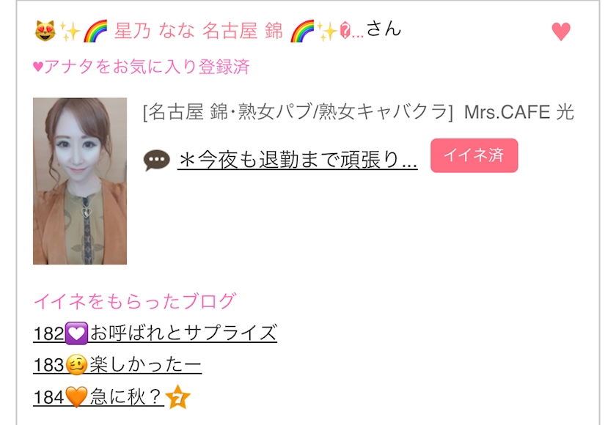Toggle the pink heart favorite icon

pyautogui.click(x=560, y=32)
